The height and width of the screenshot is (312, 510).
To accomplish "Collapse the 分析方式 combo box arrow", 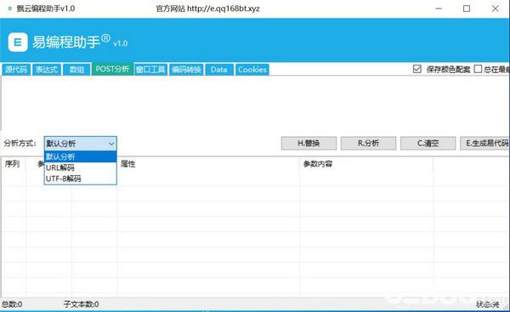I will [x=111, y=144].
